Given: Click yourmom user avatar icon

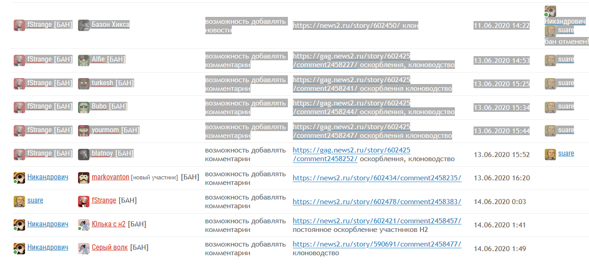Looking at the screenshot, I should [x=83, y=131].
